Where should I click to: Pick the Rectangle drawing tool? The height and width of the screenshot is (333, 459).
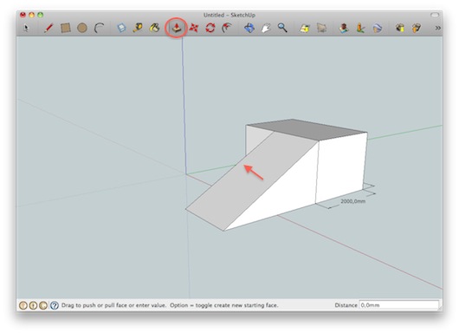point(65,28)
